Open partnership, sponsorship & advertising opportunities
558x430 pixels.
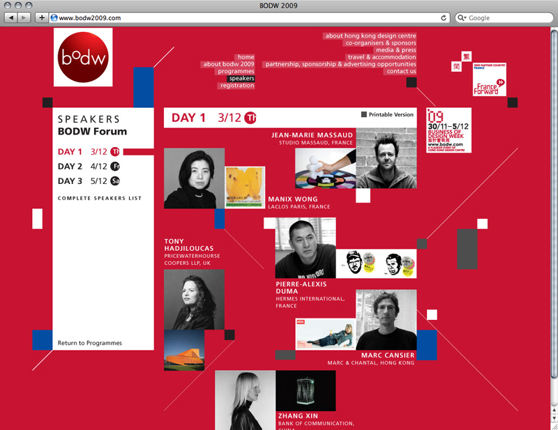point(340,64)
